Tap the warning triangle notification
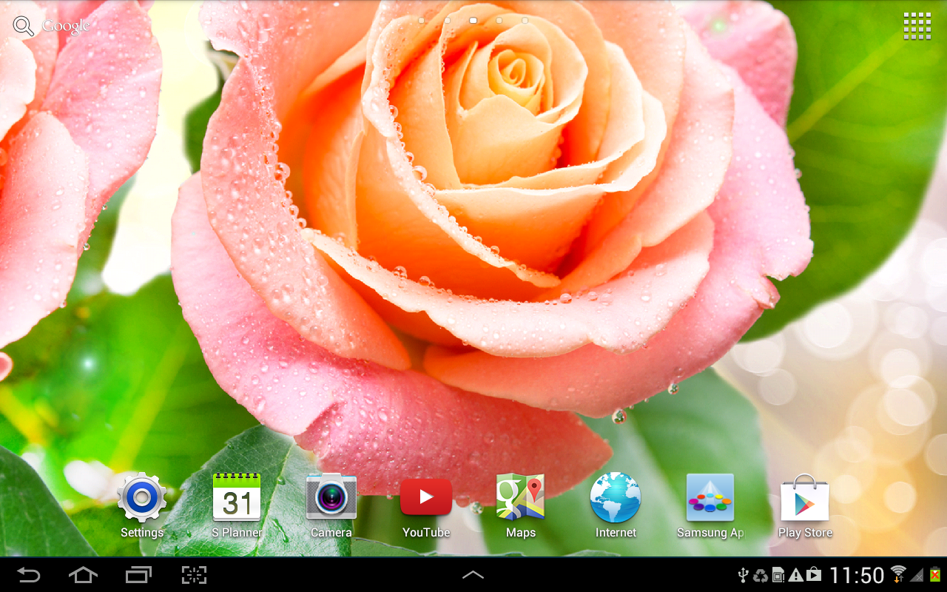Viewport: 947px width, 592px height. pyautogui.click(x=796, y=575)
